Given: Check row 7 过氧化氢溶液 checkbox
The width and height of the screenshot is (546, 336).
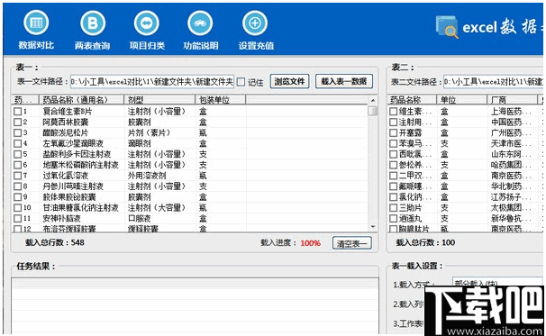Looking at the screenshot, I should [17, 176].
